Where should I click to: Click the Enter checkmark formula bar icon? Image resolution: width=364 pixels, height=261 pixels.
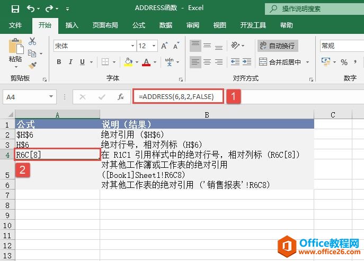(x=102, y=97)
